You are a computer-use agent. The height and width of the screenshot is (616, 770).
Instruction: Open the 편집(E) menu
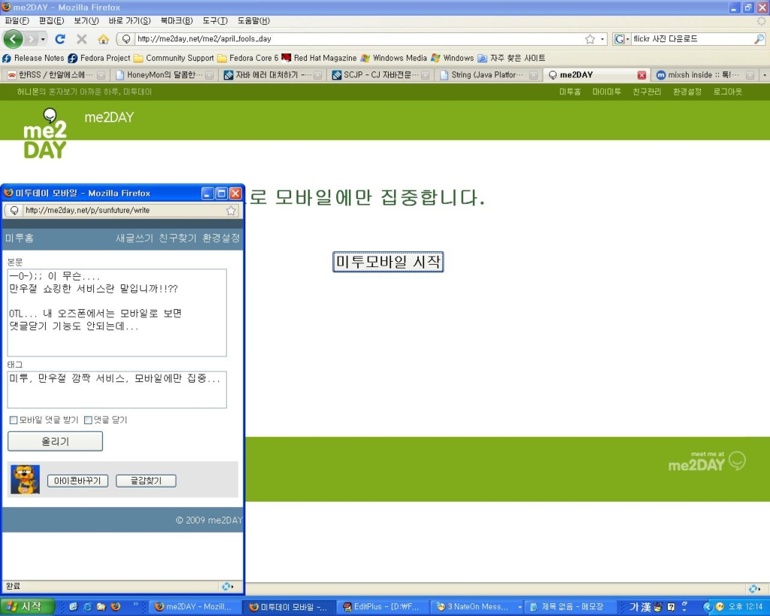52,20
